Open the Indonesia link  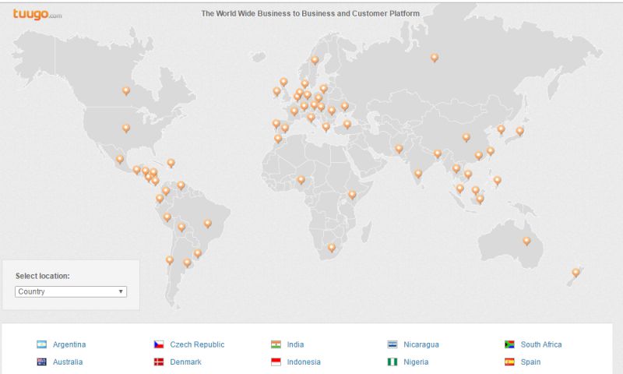tap(304, 362)
